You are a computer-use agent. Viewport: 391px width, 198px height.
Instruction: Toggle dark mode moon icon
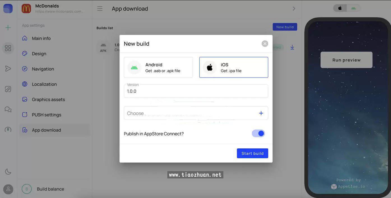pyautogui.click(x=8, y=172)
